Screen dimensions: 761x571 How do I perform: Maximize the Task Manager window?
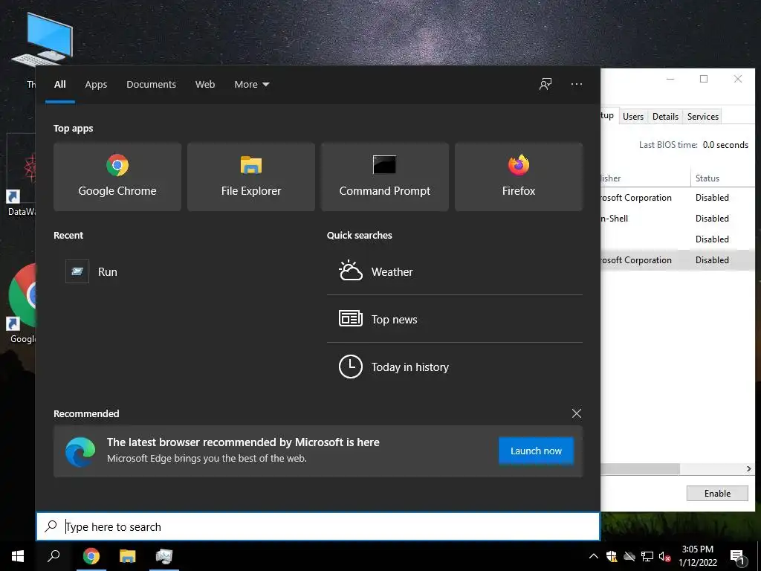pos(704,79)
